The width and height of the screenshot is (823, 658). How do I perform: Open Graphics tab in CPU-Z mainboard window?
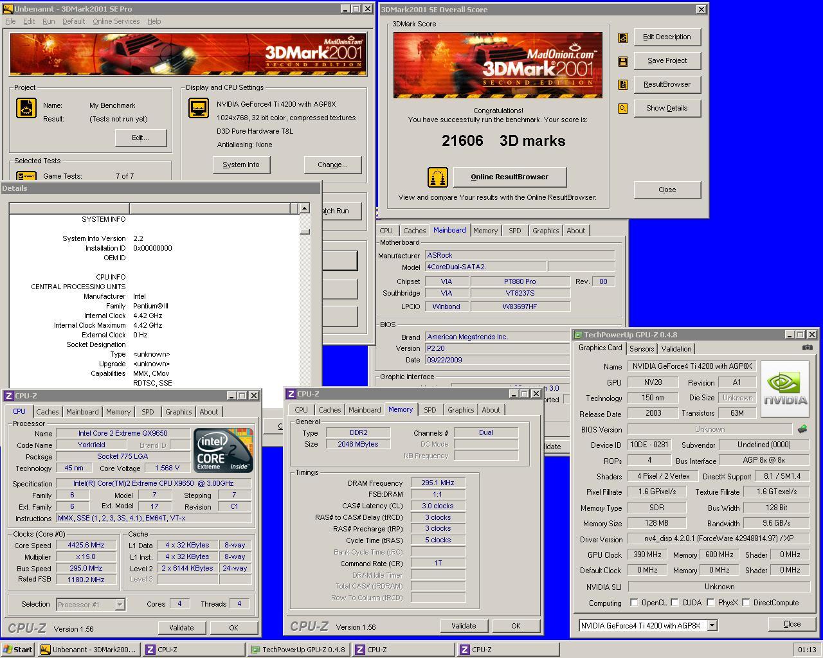pyautogui.click(x=545, y=231)
